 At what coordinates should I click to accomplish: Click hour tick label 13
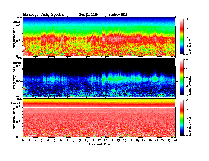tap(106, 140)
